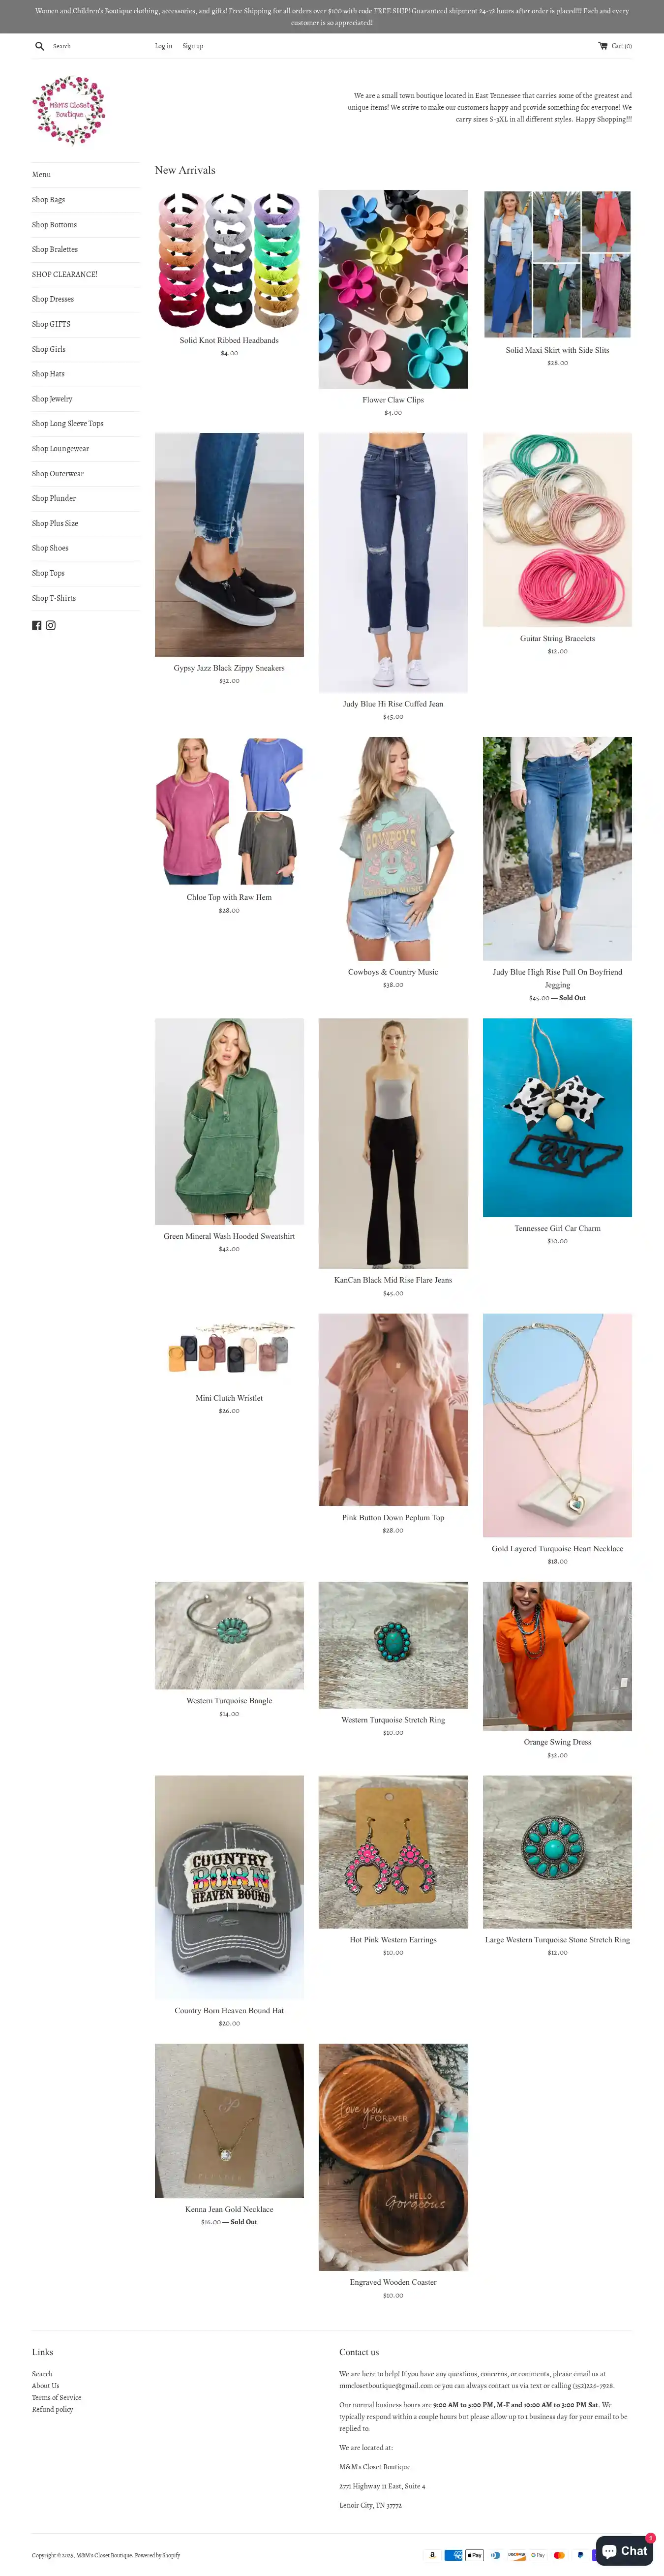
Task: Click the M&M's Closet Boutique logo
Action: click(x=69, y=109)
